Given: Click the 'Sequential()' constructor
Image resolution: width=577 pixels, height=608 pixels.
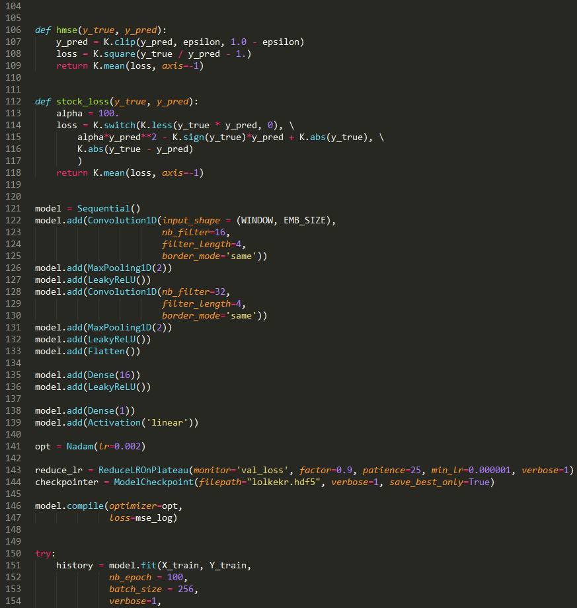Looking at the screenshot, I should tap(108, 209).
